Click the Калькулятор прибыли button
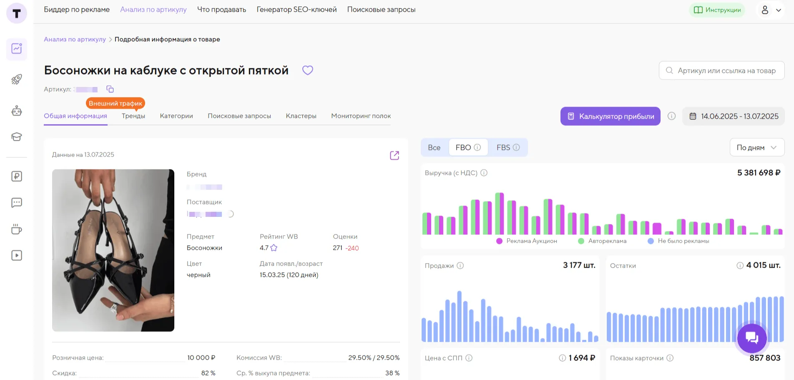This screenshot has width=794, height=380. pos(610,117)
